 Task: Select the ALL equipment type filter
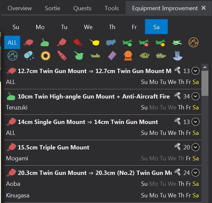pos(12,42)
